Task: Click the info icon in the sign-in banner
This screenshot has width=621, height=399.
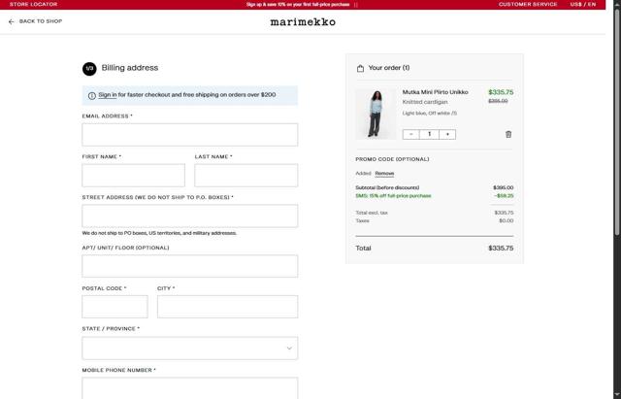Action: [92, 95]
